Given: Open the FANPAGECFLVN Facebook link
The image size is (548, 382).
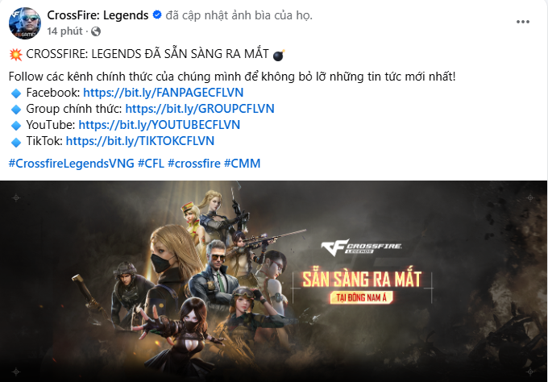Looking at the screenshot, I should point(164,93).
